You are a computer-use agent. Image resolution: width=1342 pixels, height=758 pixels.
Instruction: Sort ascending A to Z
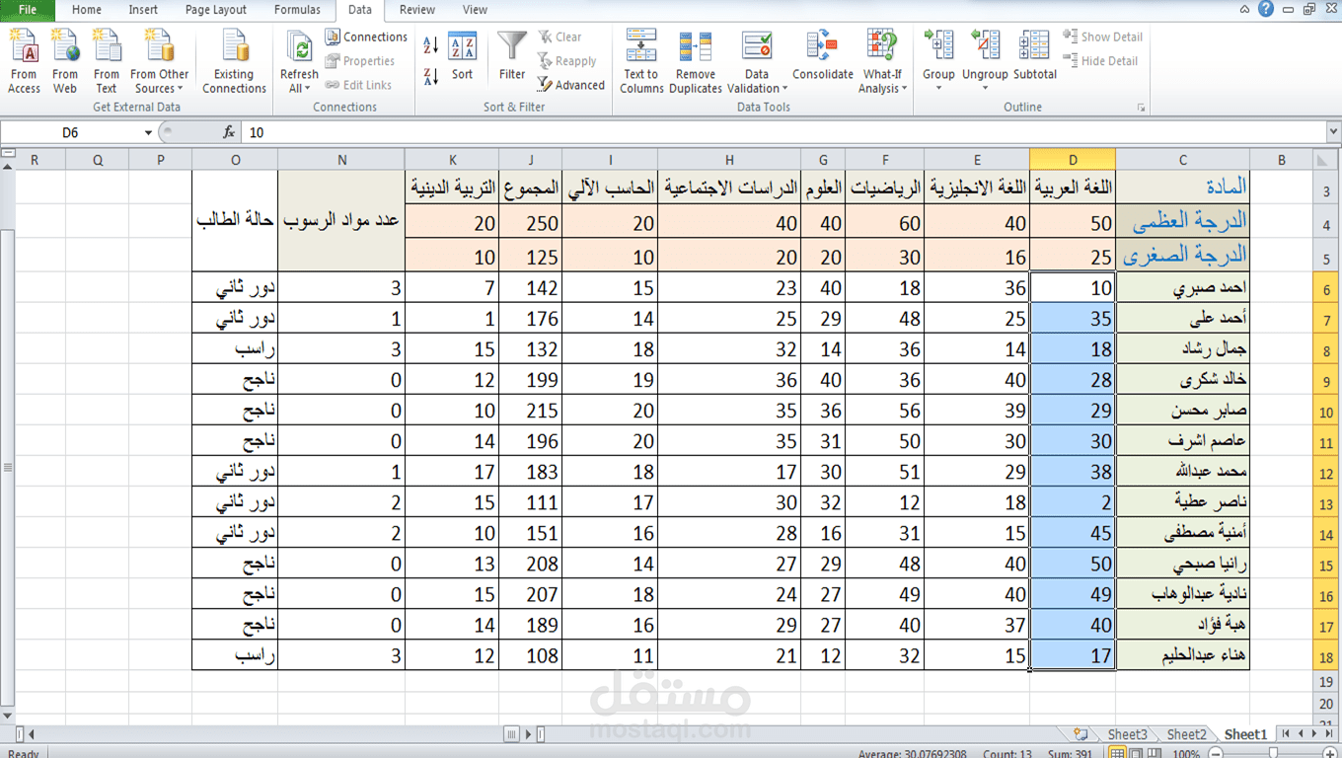[x=430, y=45]
